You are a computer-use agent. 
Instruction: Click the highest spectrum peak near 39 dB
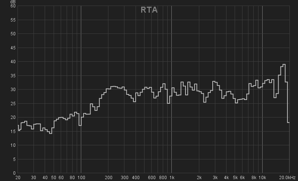point(284,64)
